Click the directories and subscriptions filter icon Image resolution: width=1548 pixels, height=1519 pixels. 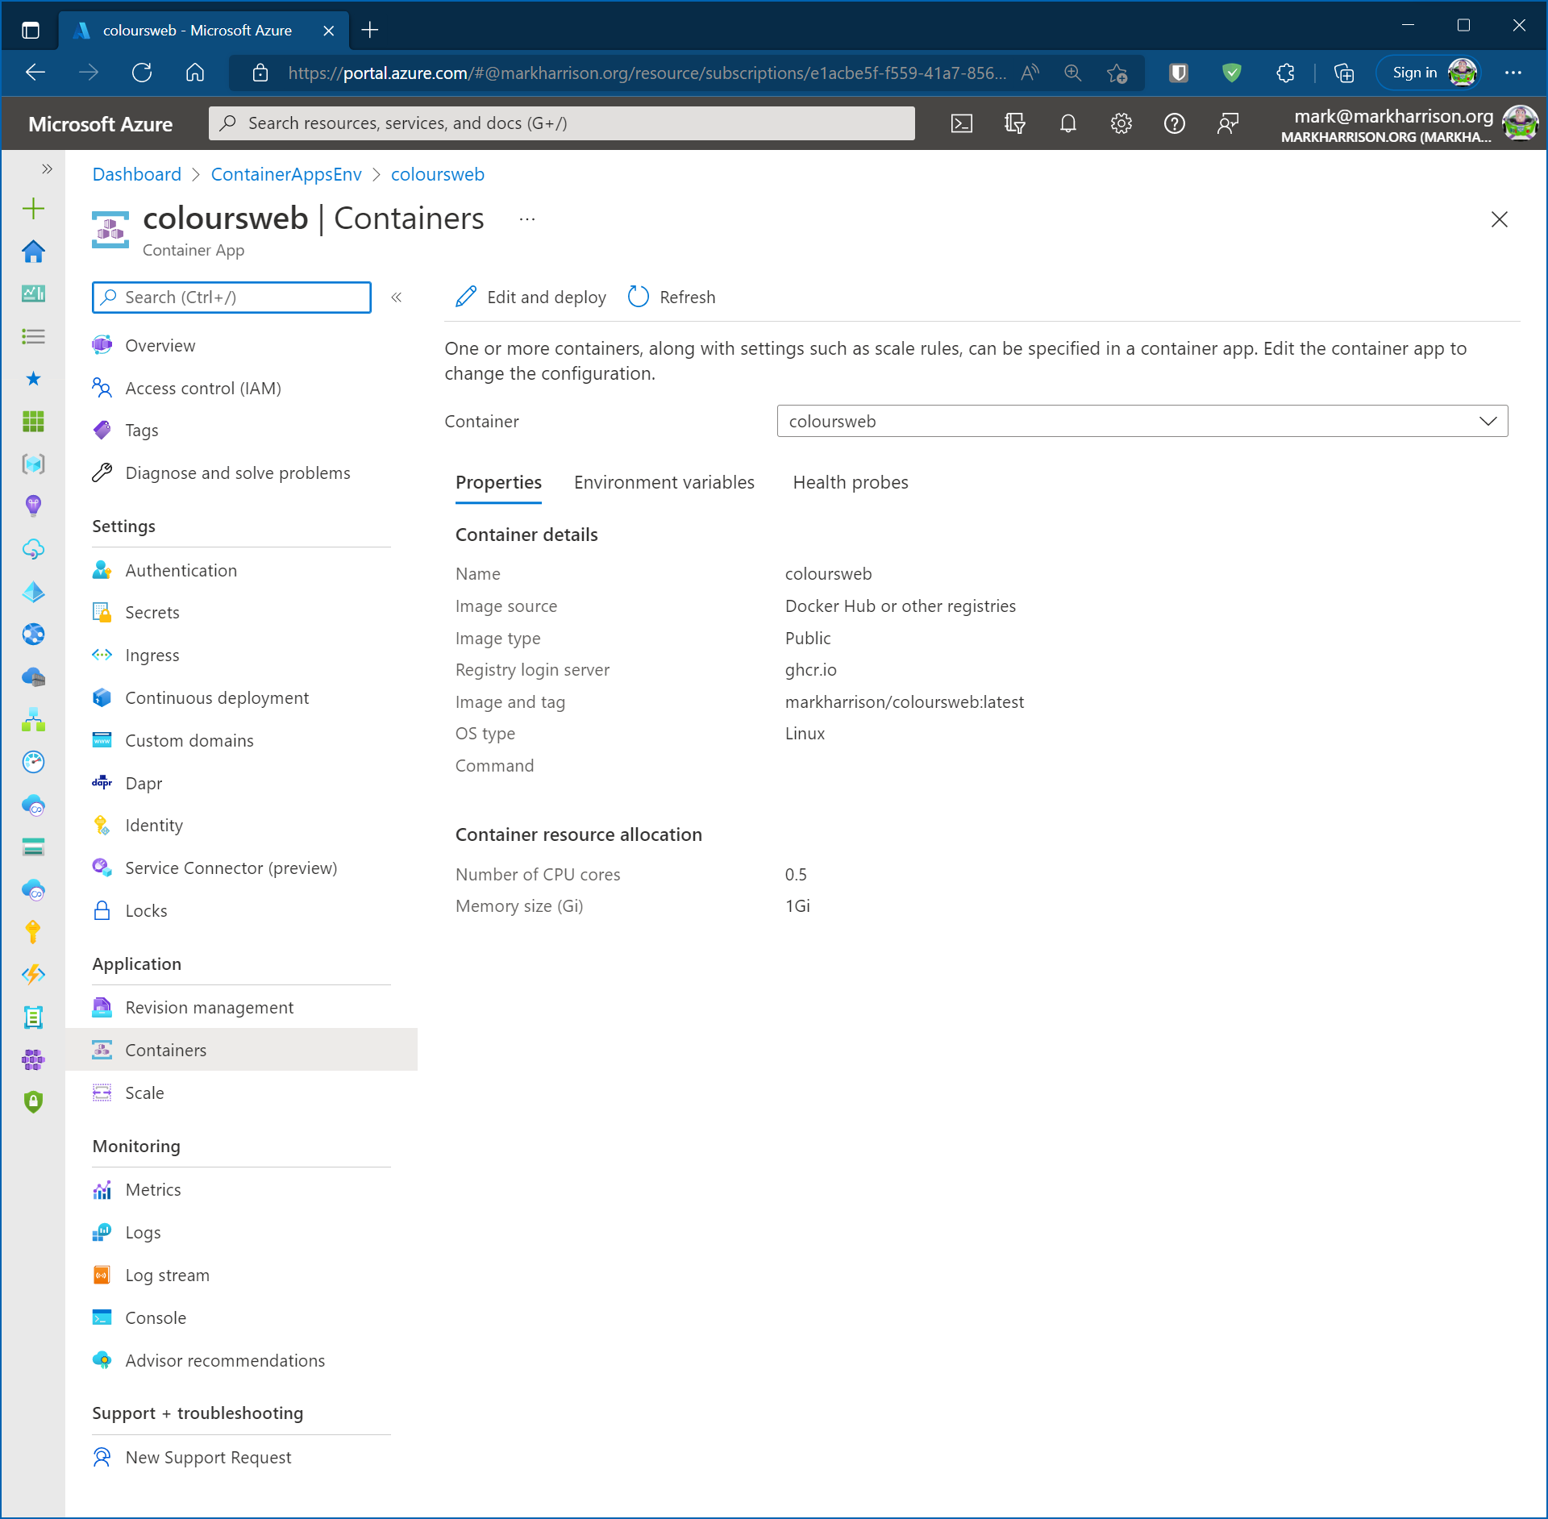1014,123
